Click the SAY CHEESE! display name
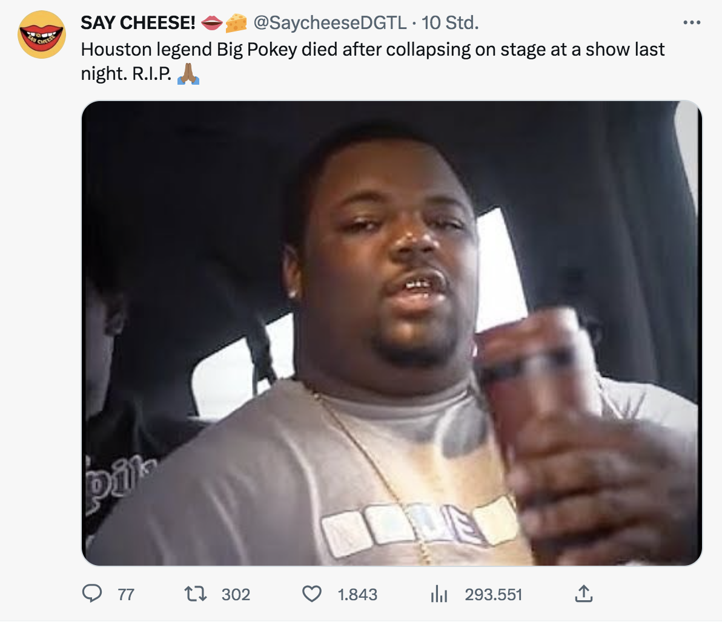Image resolution: width=722 pixels, height=622 pixels. pyautogui.click(x=138, y=23)
